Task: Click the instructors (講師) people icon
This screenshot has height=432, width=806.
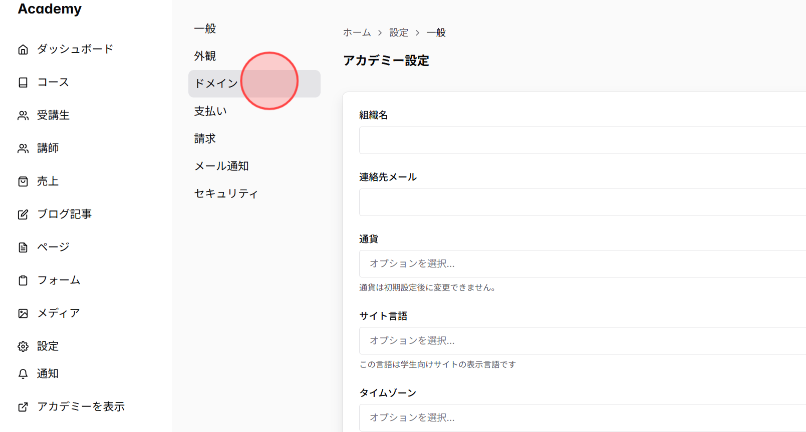Action: 23,148
